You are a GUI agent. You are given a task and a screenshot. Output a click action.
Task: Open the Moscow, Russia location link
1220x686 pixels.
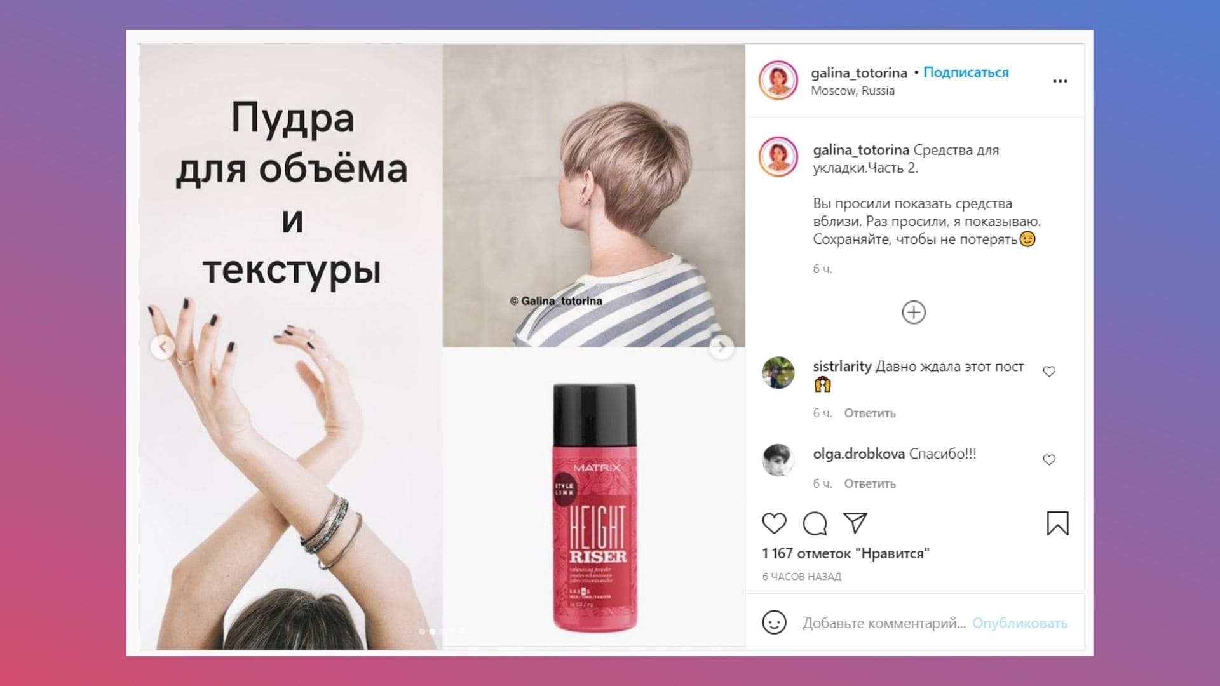tap(853, 91)
